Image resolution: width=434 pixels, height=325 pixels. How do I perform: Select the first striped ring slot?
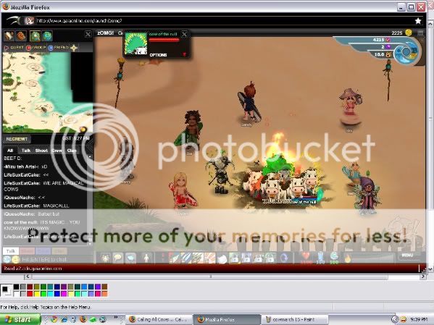tap(174, 258)
